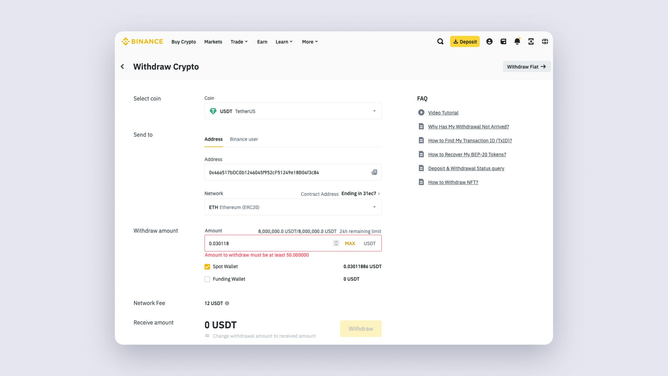Open the Why Has My Withdrawal Not Arrived link
Image resolution: width=668 pixels, height=376 pixels.
[x=468, y=126]
